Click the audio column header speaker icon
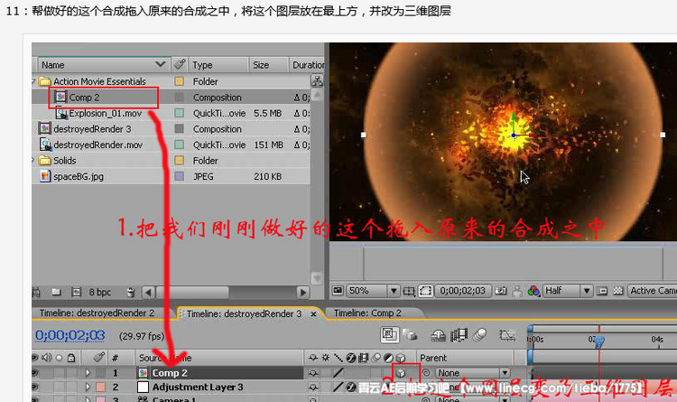This screenshot has width=677, height=402. point(46,358)
